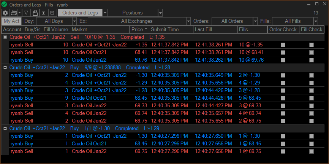Click the expand all plus icon
This screenshot has height=164, width=329.
[44, 13]
